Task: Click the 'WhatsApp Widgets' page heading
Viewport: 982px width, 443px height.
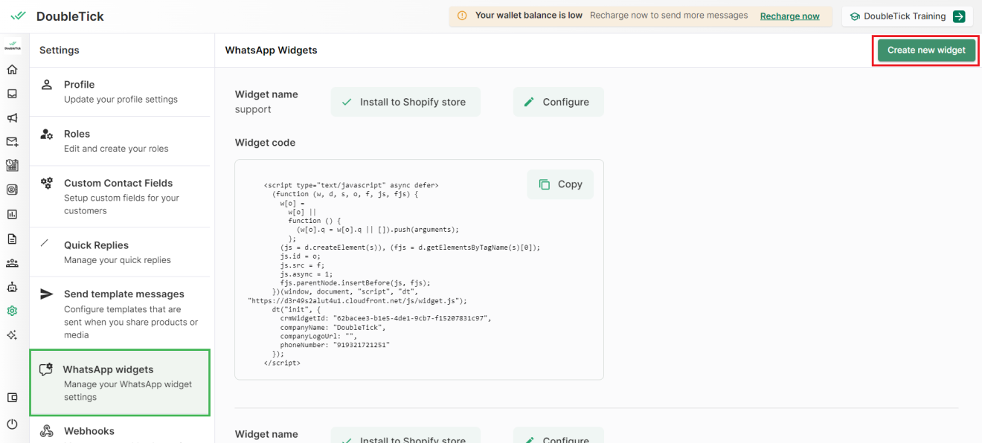Action: click(271, 50)
